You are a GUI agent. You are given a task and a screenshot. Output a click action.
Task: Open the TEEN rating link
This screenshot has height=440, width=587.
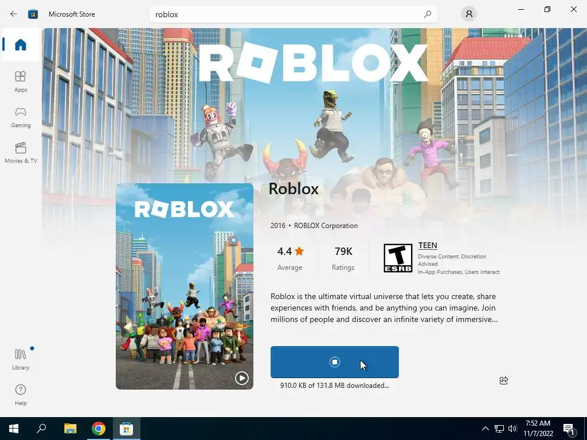click(x=428, y=245)
